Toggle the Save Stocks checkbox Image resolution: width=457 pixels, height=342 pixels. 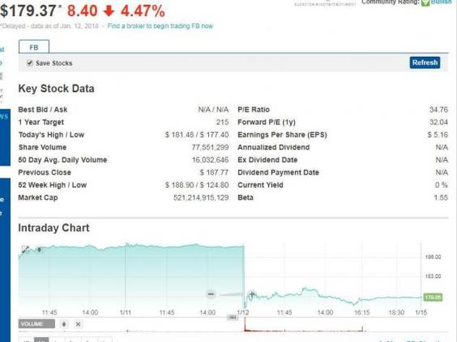(30, 63)
